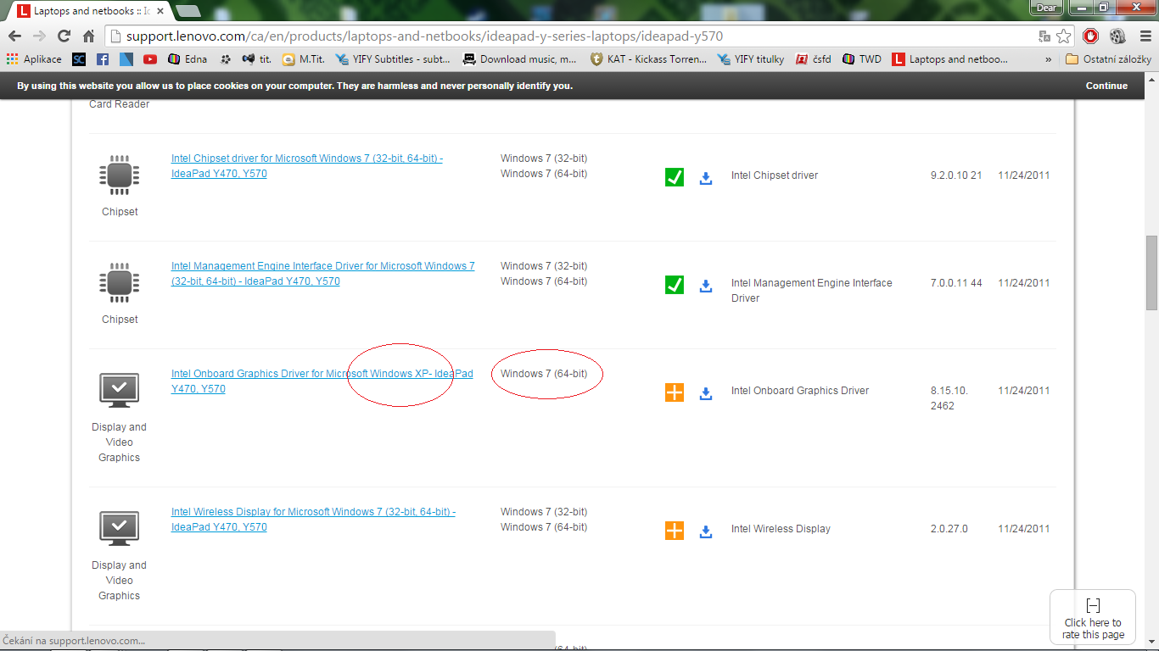This screenshot has width=1159, height=651.
Task: Click display icon beside Intel Onboard Graphics Driver
Action: 120,390
